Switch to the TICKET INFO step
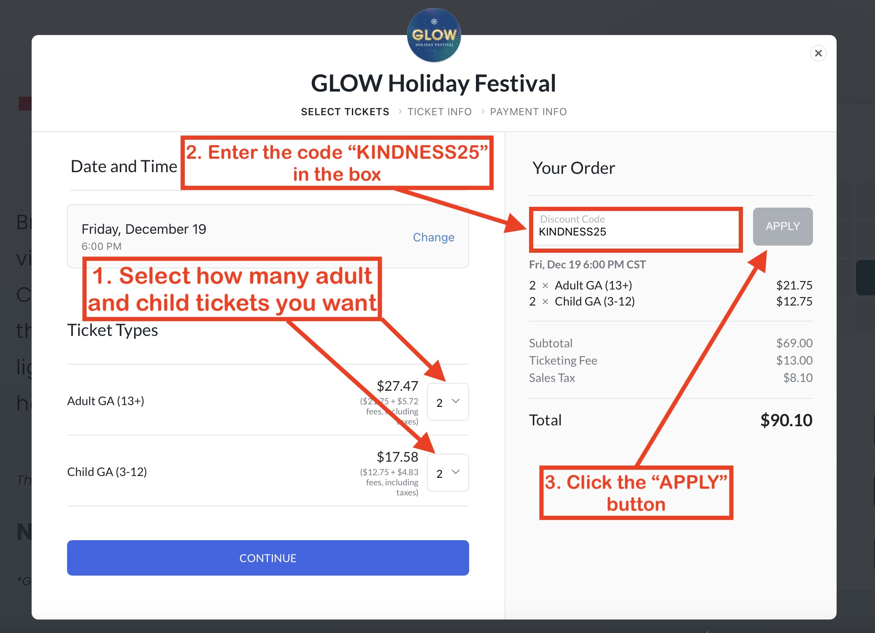 tap(439, 112)
